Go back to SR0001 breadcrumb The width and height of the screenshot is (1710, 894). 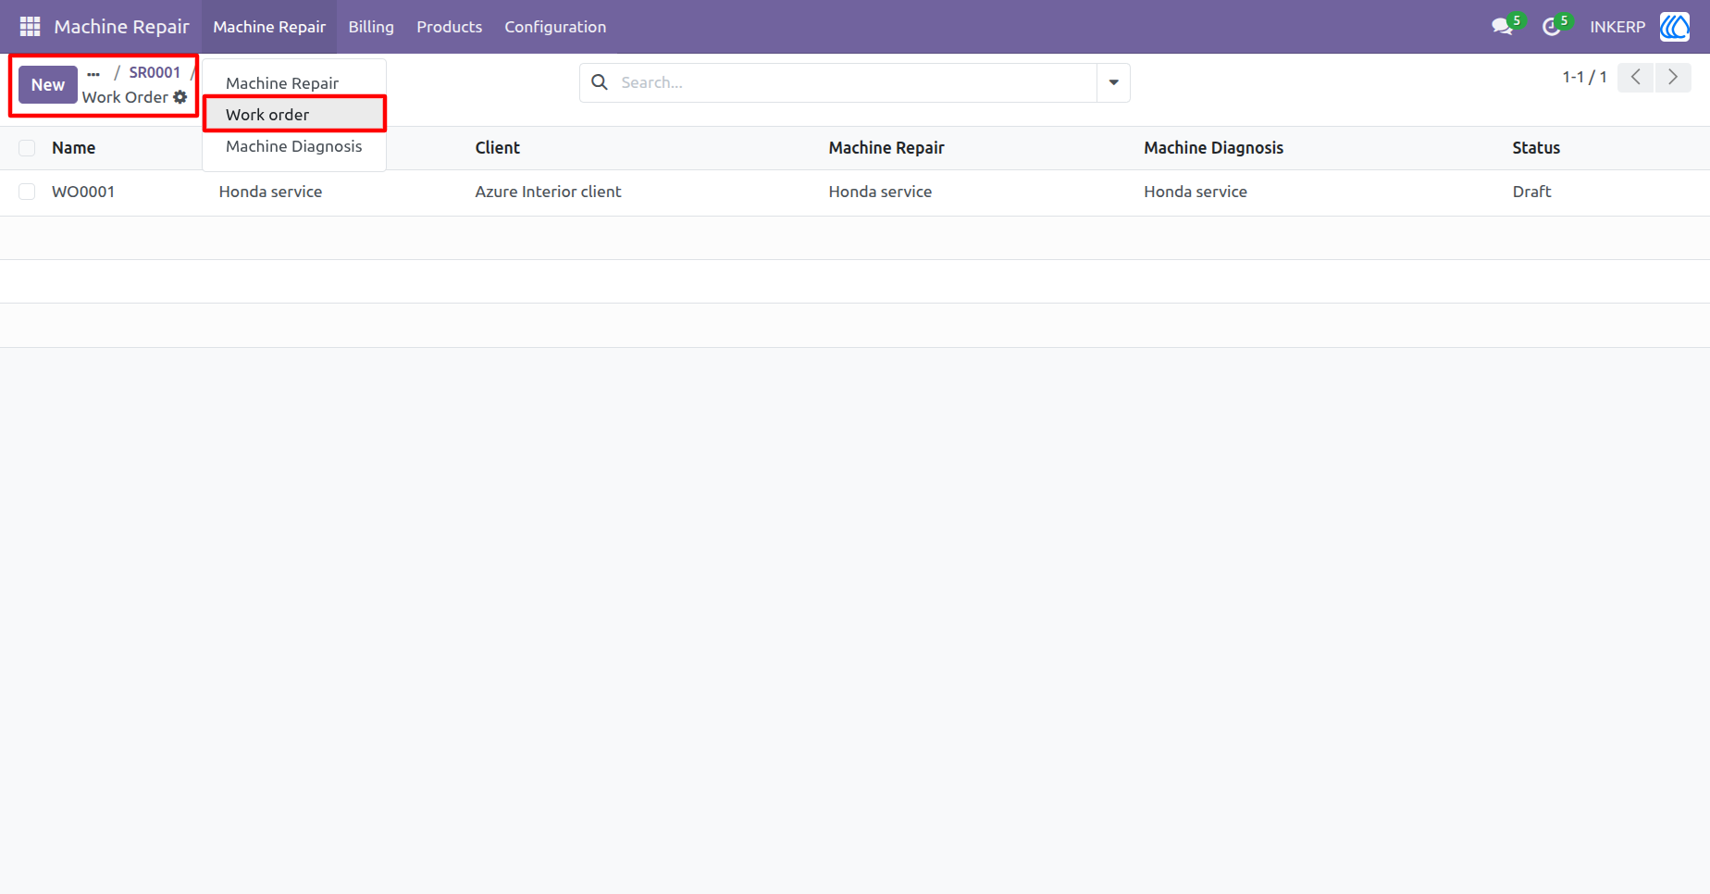(x=155, y=72)
